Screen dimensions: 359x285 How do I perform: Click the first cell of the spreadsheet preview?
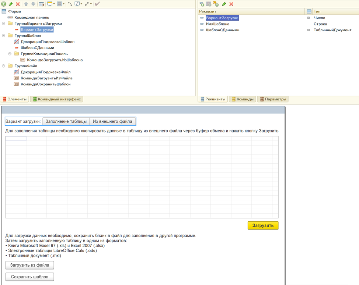16,139
